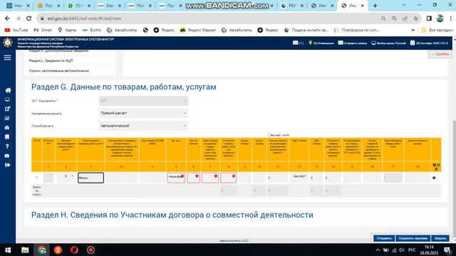The image size is (456, 256).
Task: Toggle the 'Без НДС – не РК' checkbox
Action: tap(269, 135)
